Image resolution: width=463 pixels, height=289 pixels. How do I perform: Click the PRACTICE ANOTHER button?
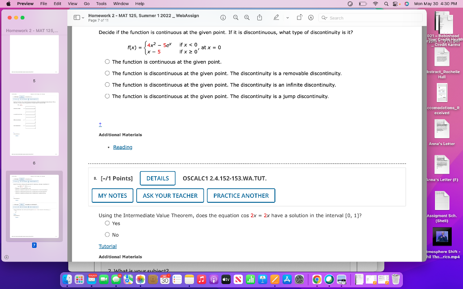point(241,196)
